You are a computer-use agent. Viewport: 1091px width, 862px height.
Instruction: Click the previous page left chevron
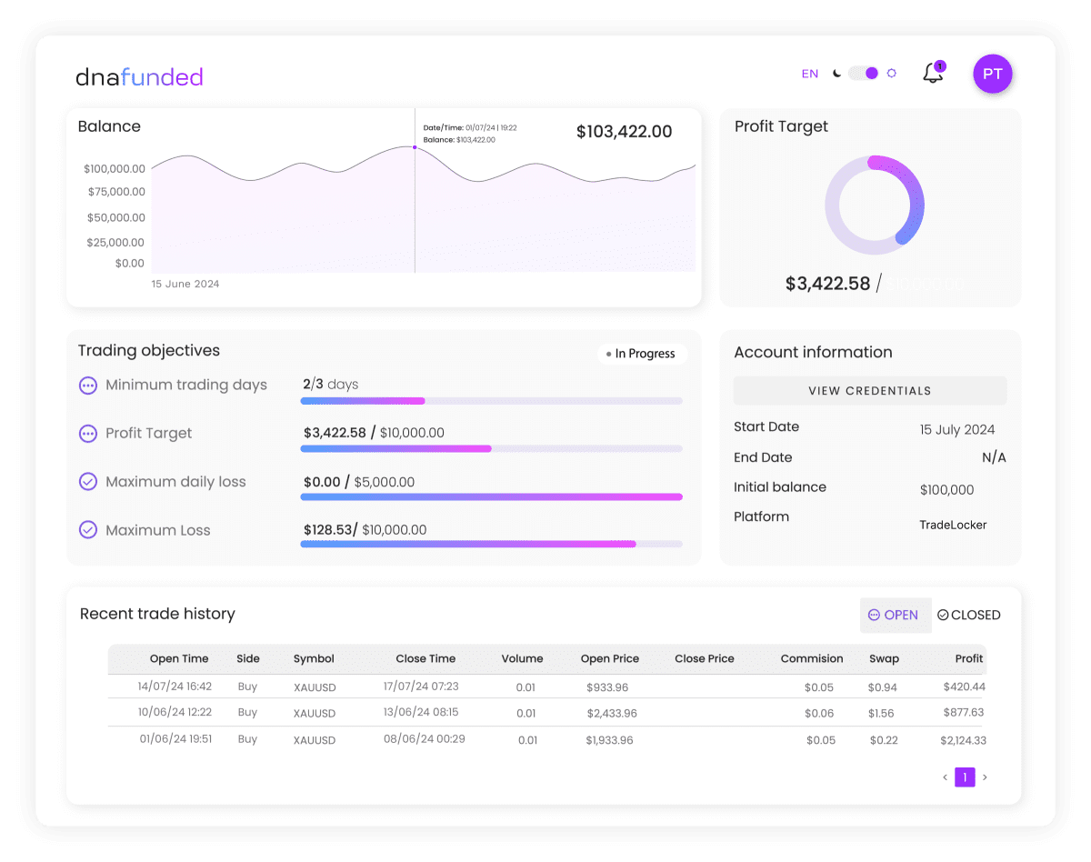(945, 777)
